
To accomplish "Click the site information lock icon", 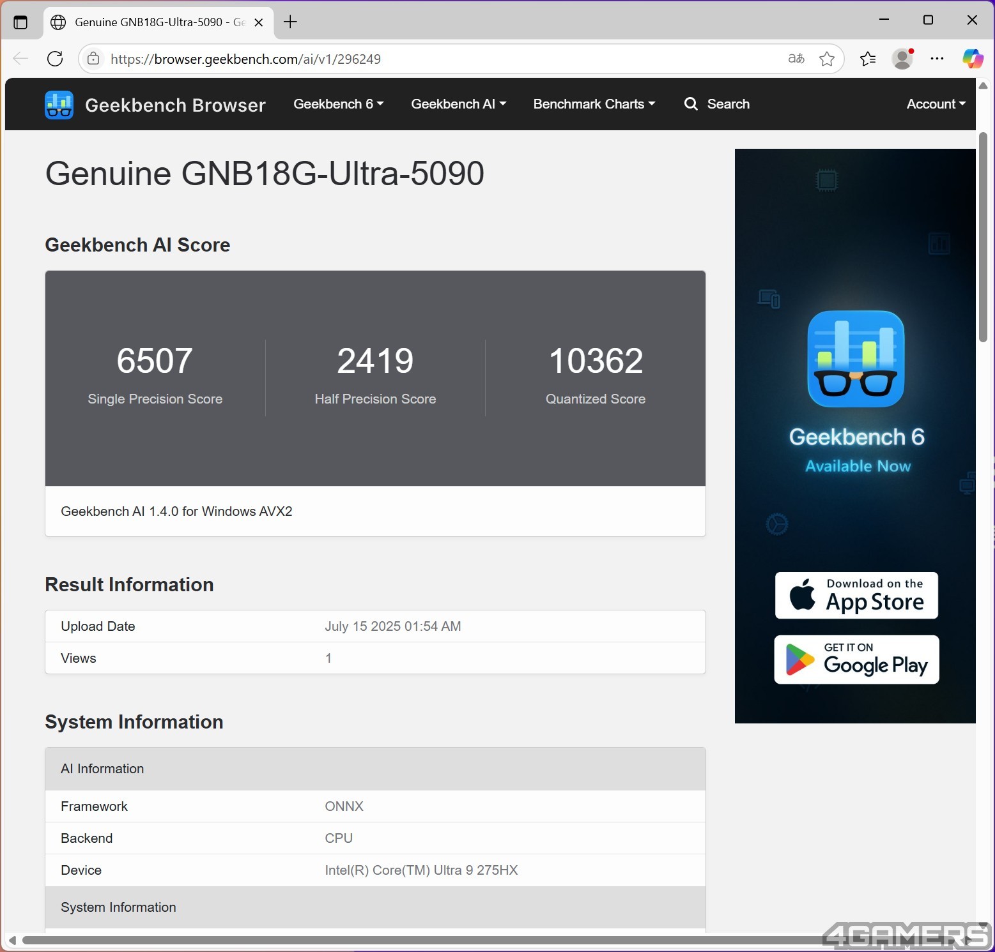I will 93,59.
